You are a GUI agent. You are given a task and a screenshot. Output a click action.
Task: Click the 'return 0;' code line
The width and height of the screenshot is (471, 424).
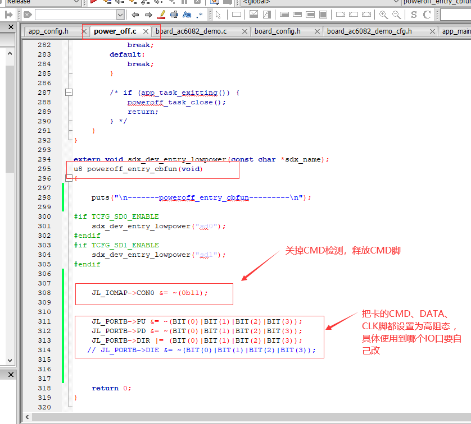point(111,388)
